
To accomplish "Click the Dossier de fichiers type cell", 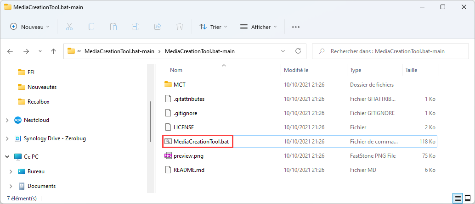I will [x=372, y=85].
